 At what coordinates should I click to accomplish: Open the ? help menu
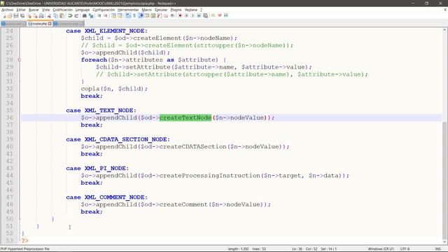(x=201, y=10)
